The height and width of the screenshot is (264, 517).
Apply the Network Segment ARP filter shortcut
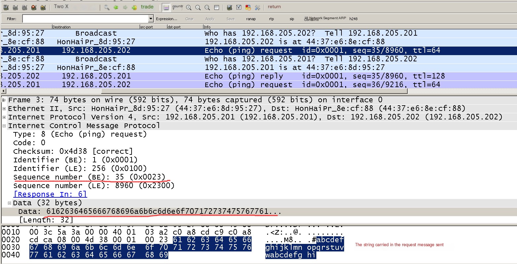pyautogui.click(x=325, y=18)
